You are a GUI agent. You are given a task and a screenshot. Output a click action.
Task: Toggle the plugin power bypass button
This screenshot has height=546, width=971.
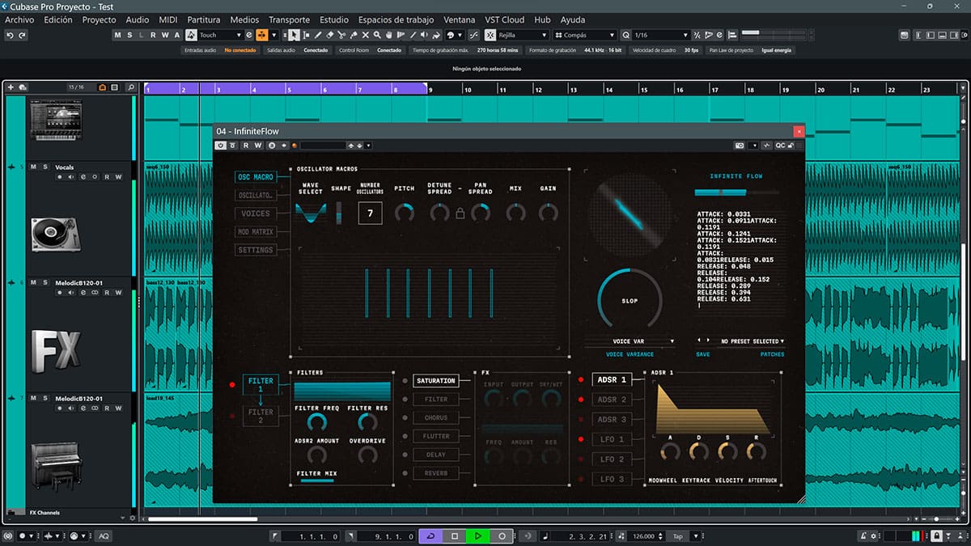point(221,146)
